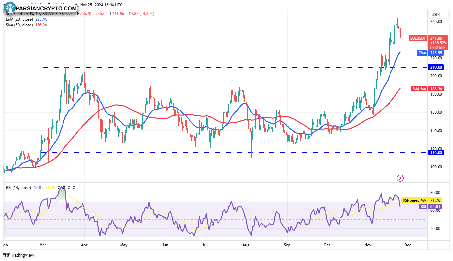Click the Nov 25, 2024 16:38 UTC timestamp
453x261 pixels.
tap(101, 5)
